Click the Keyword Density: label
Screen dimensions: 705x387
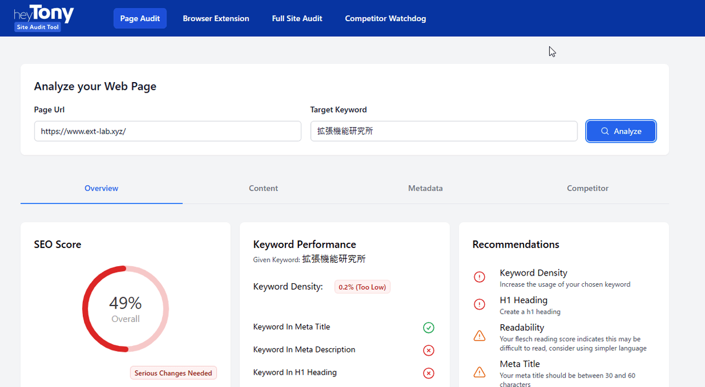[288, 287]
